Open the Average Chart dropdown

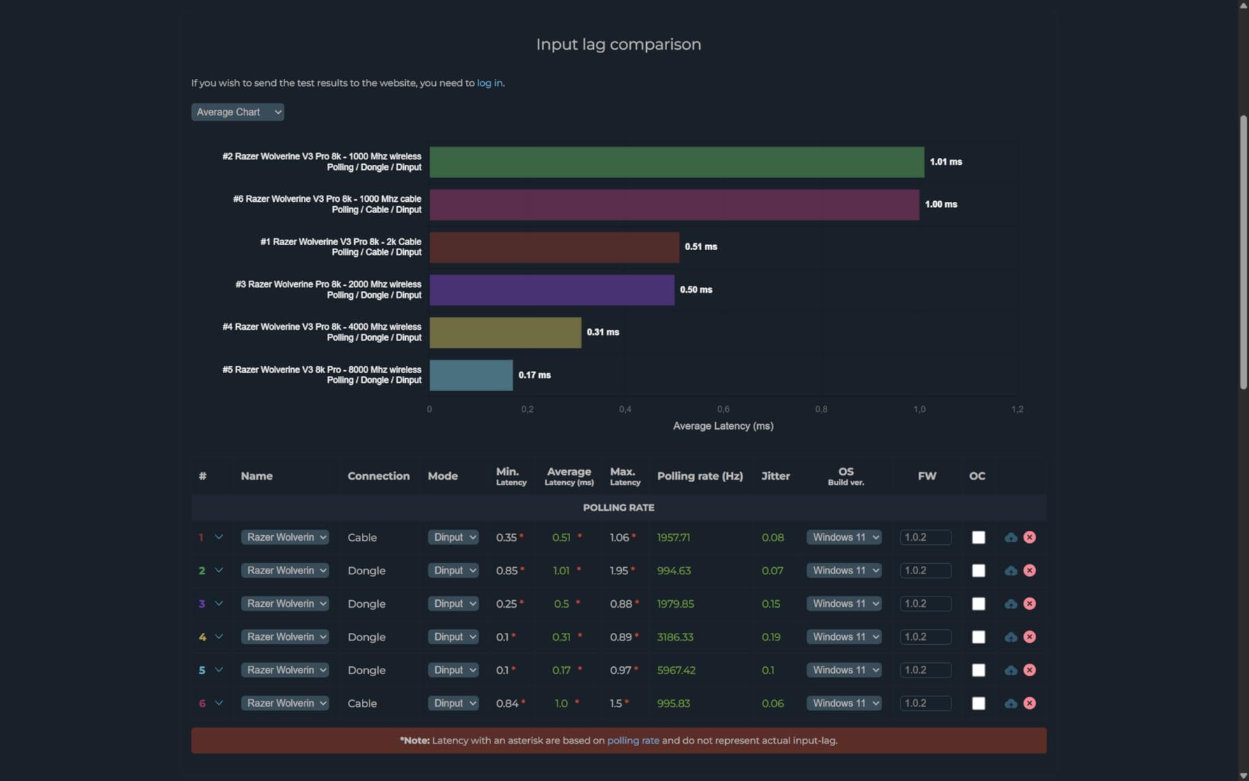pos(238,112)
